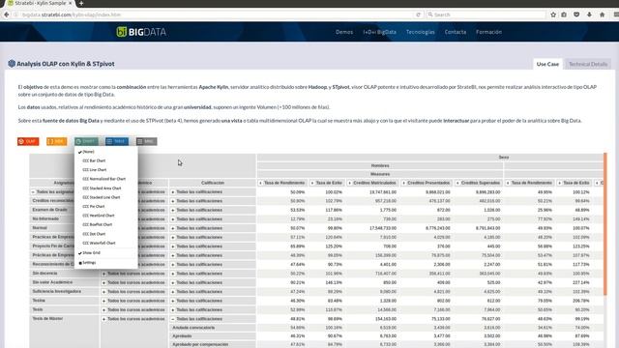Open the browser library icon beside the star

(564, 14)
